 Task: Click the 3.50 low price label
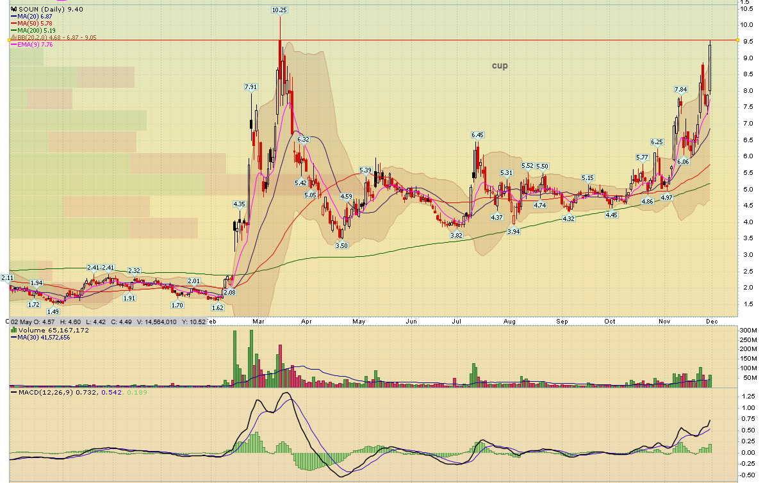click(342, 245)
